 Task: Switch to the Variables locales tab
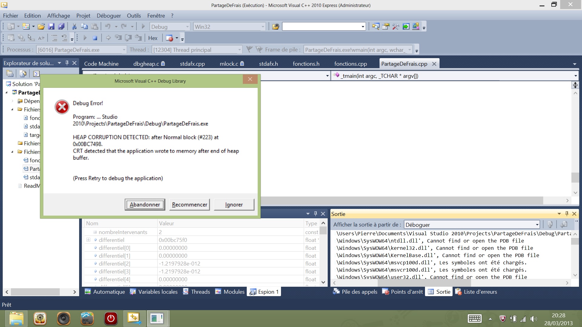154,292
